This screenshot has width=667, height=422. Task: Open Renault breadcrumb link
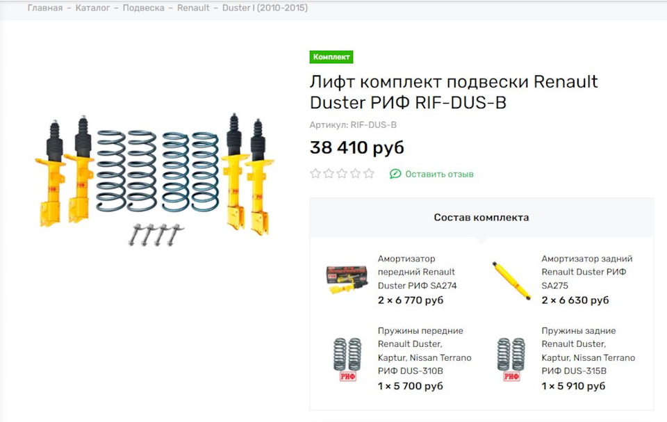(x=193, y=8)
